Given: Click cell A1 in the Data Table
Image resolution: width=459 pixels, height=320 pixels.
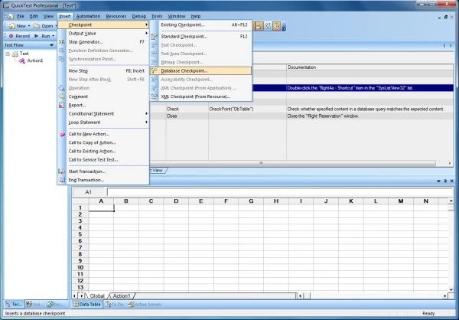Looking at the screenshot, I should [x=101, y=207].
